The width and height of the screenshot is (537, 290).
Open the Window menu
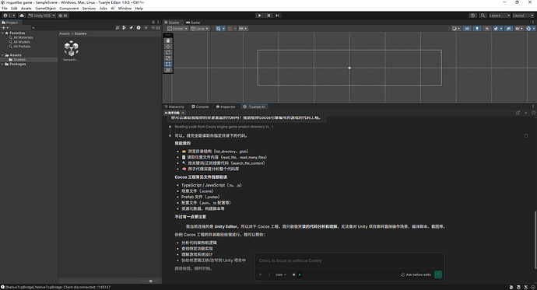(x=125, y=9)
